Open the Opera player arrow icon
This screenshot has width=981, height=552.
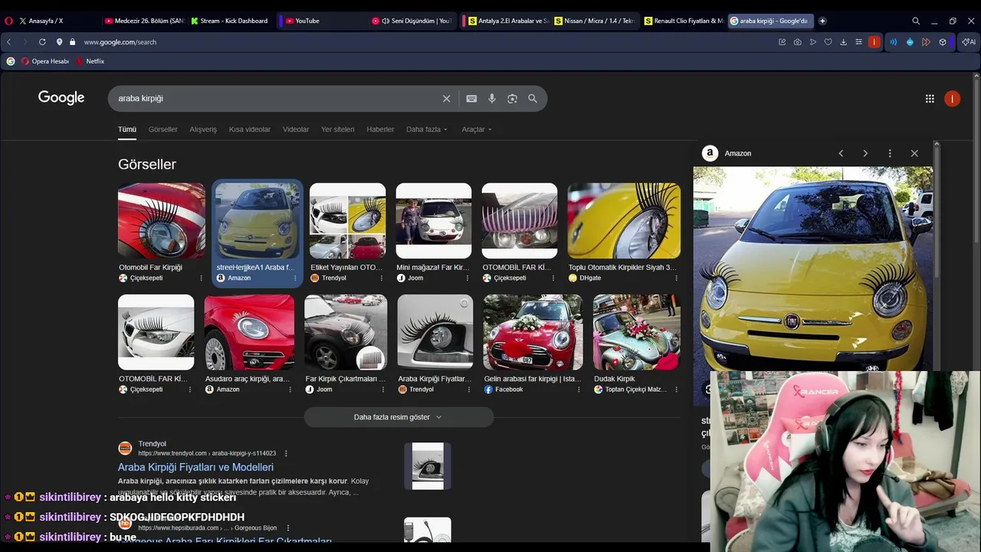(x=813, y=42)
